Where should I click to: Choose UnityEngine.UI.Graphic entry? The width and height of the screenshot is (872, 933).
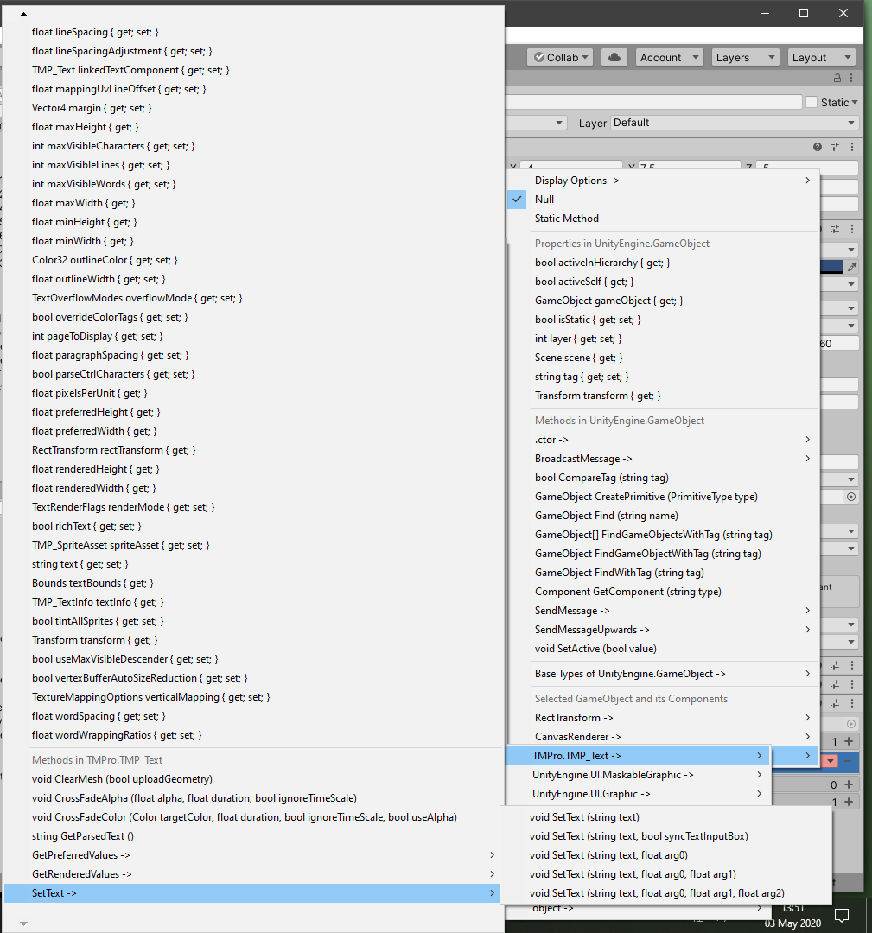[x=638, y=794]
